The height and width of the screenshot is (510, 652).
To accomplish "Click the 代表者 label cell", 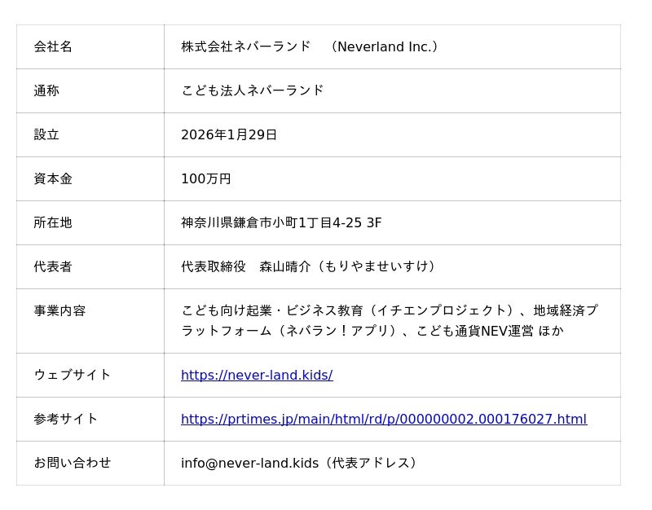I will pos(53,266).
